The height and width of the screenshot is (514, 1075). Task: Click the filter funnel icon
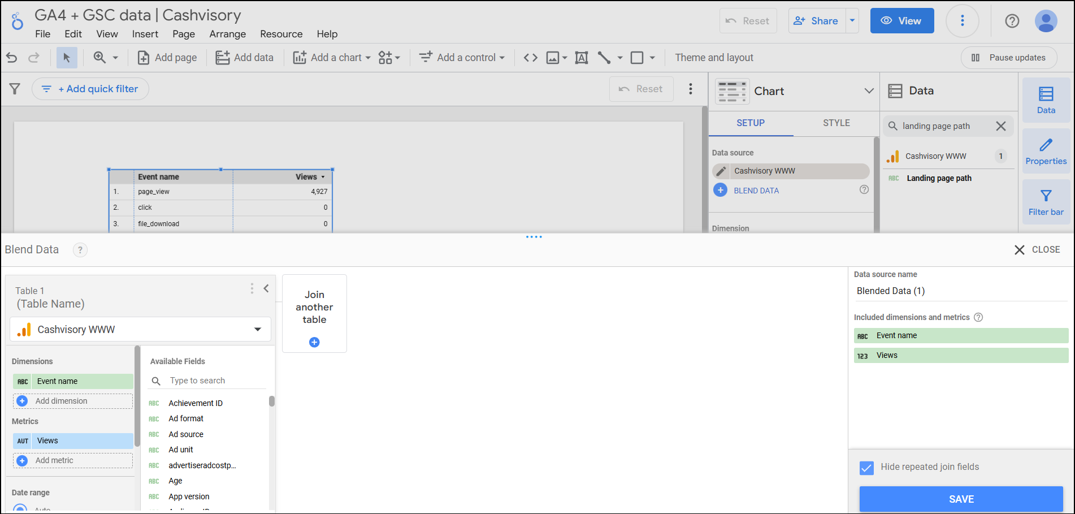pyautogui.click(x=15, y=89)
